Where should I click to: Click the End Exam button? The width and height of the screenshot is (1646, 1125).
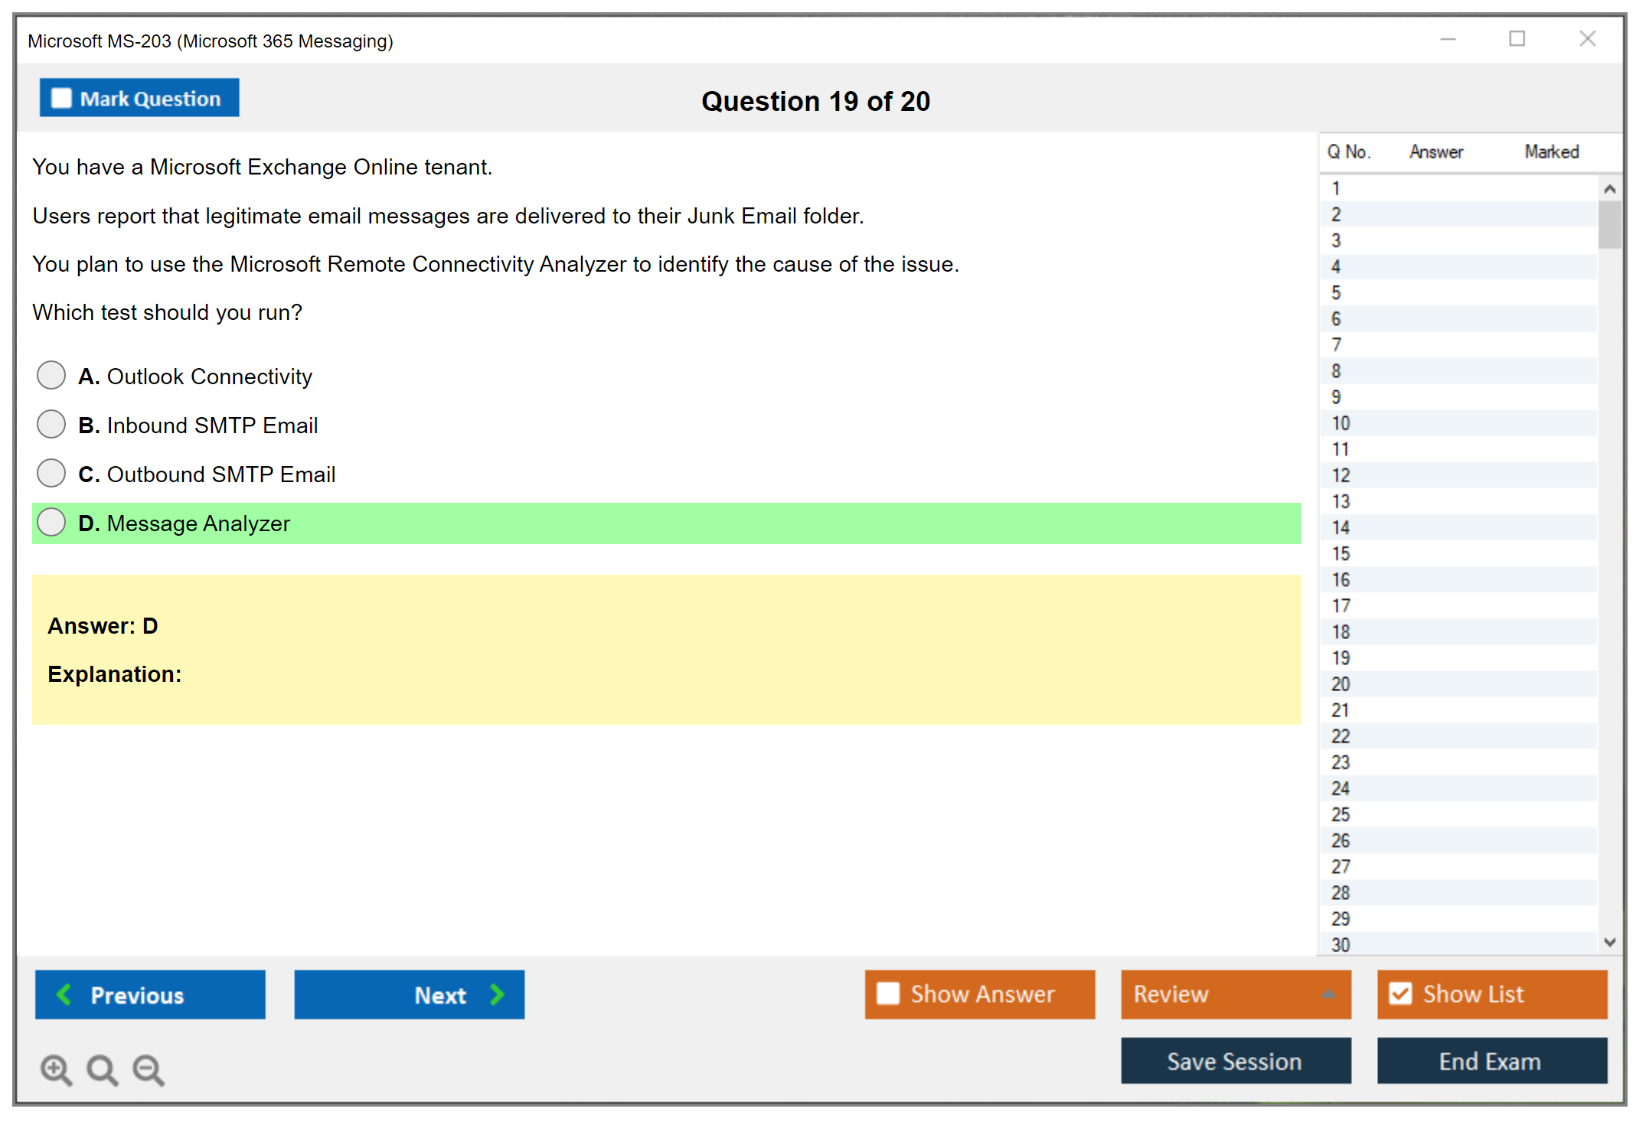click(1491, 1061)
